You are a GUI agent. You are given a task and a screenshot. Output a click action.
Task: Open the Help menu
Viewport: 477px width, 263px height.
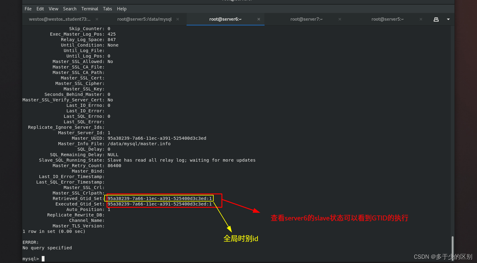click(122, 9)
